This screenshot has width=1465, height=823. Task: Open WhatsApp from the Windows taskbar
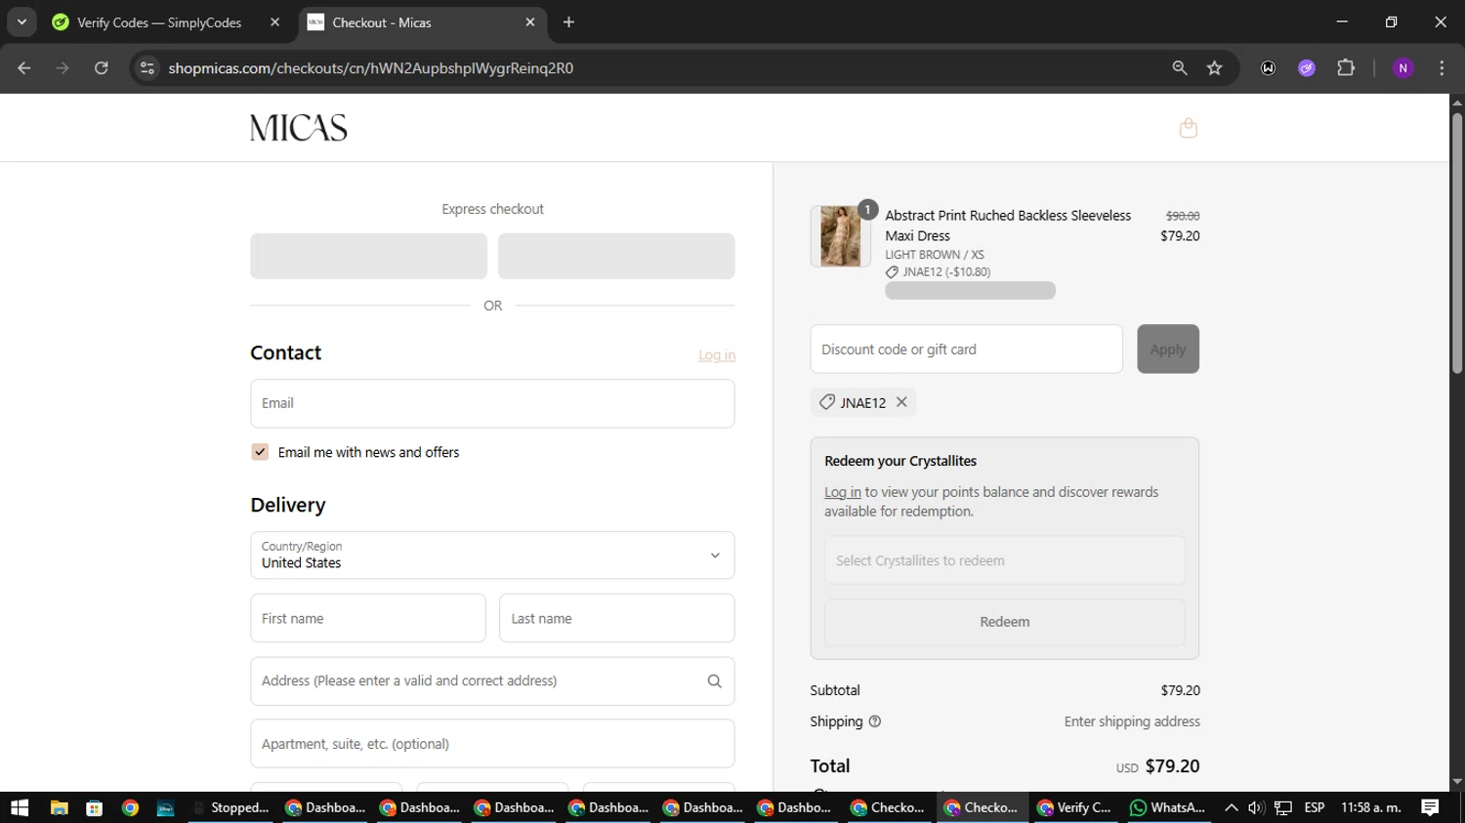tap(1167, 807)
